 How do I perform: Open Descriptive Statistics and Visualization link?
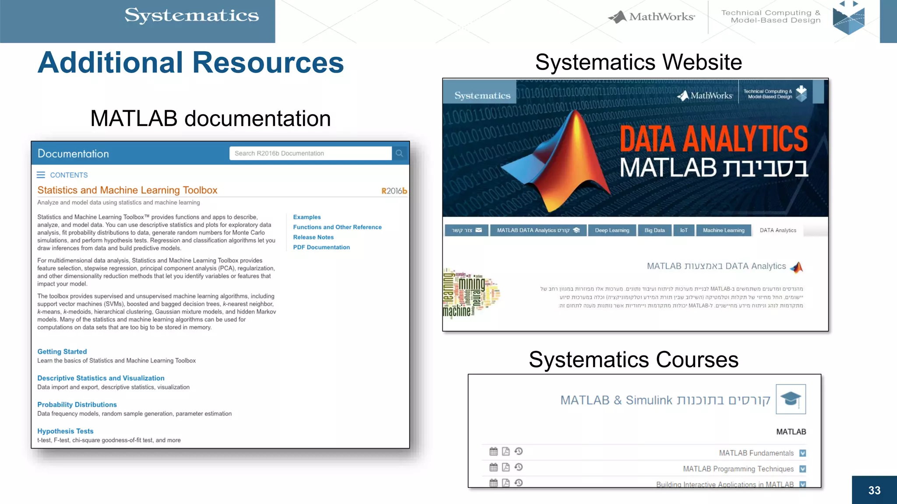click(101, 378)
